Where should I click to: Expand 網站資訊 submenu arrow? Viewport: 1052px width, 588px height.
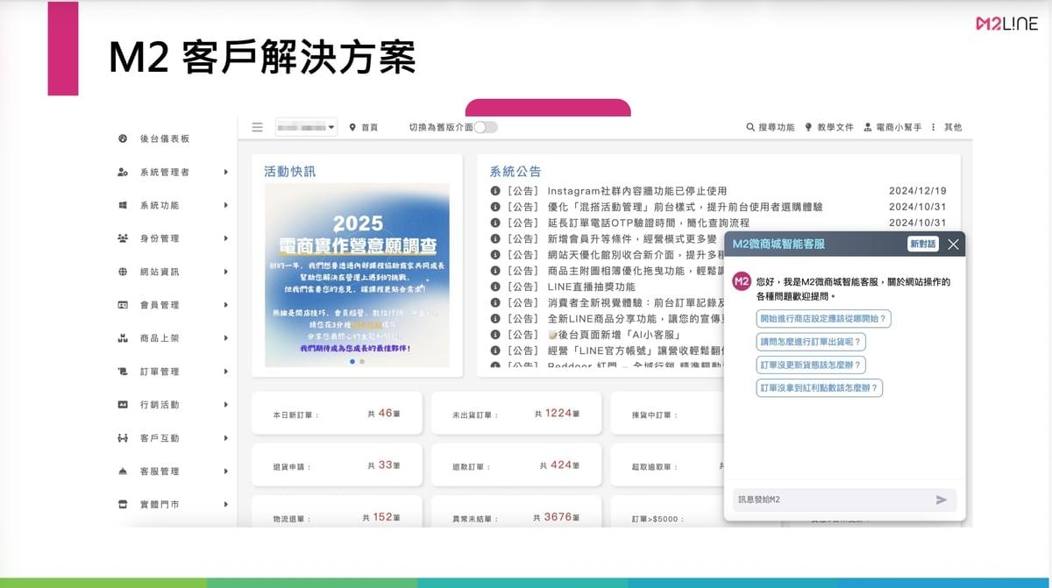(x=225, y=272)
